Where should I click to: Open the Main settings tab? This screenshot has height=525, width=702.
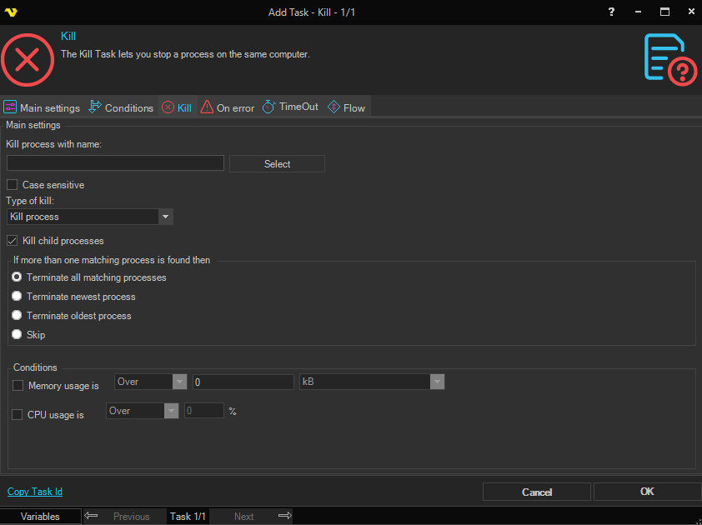[42, 107]
